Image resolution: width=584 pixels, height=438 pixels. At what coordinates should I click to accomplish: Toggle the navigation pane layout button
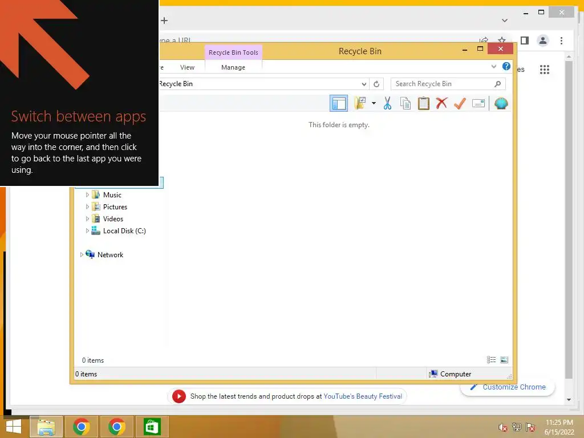pyautogui.click(x=339, y=104)
